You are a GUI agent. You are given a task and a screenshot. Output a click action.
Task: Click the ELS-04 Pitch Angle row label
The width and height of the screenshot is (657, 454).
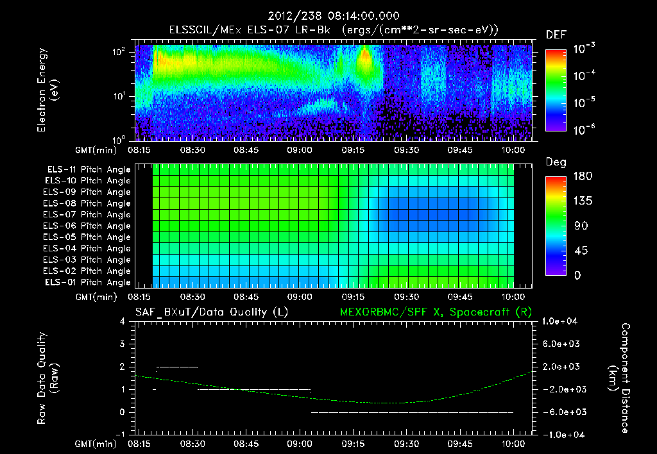[x=87, y=249]
